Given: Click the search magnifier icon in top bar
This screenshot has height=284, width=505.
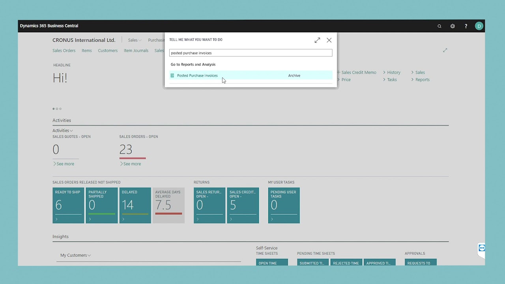Looking at the screenshot, I should tap(440, 26).
